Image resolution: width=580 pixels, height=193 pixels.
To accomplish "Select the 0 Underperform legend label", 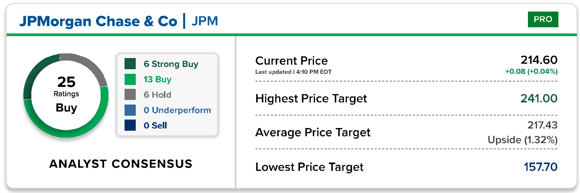I will (x=177, y=110).
